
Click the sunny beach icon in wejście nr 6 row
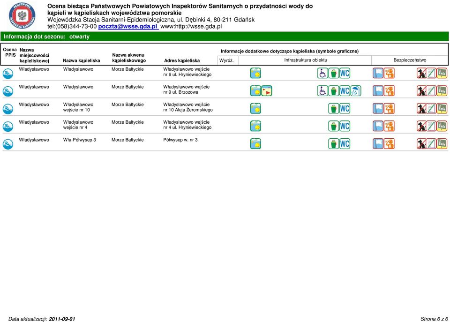pyautogui.click(x=255, y=73)
